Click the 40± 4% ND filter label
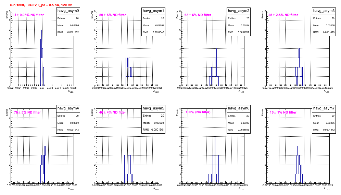Viewport: 341px width, 195px height. [113, 112]
